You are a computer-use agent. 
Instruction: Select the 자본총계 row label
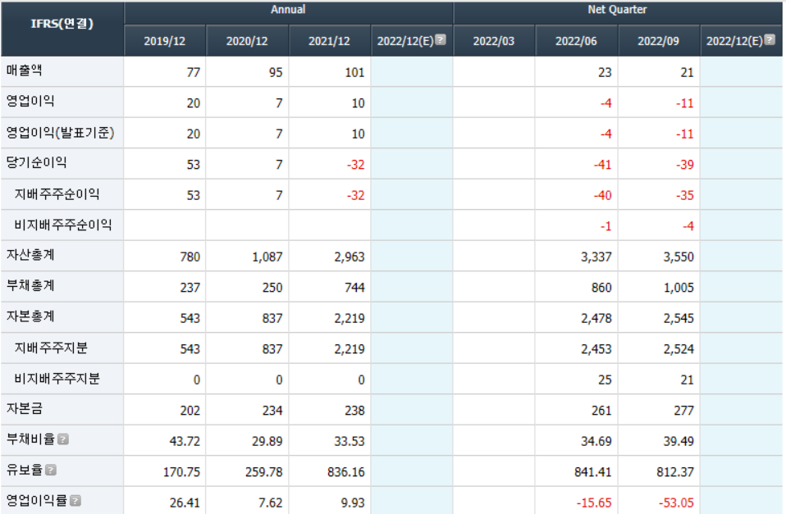point(30,316)
